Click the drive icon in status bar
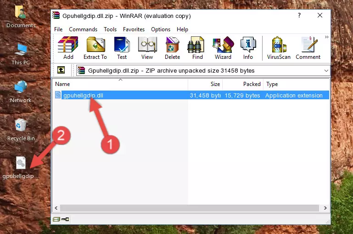This screenshot has height=234, width=353. 56,219
